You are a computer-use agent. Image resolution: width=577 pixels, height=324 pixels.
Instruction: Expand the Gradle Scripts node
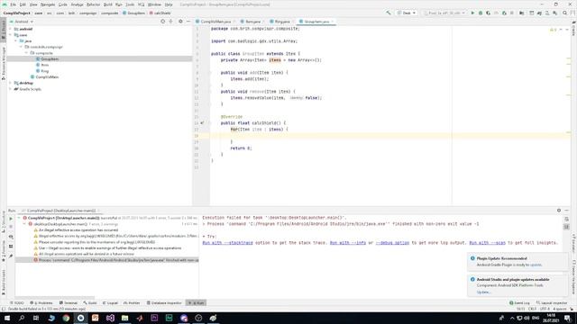pyautogui.click(x=10, y=89)
